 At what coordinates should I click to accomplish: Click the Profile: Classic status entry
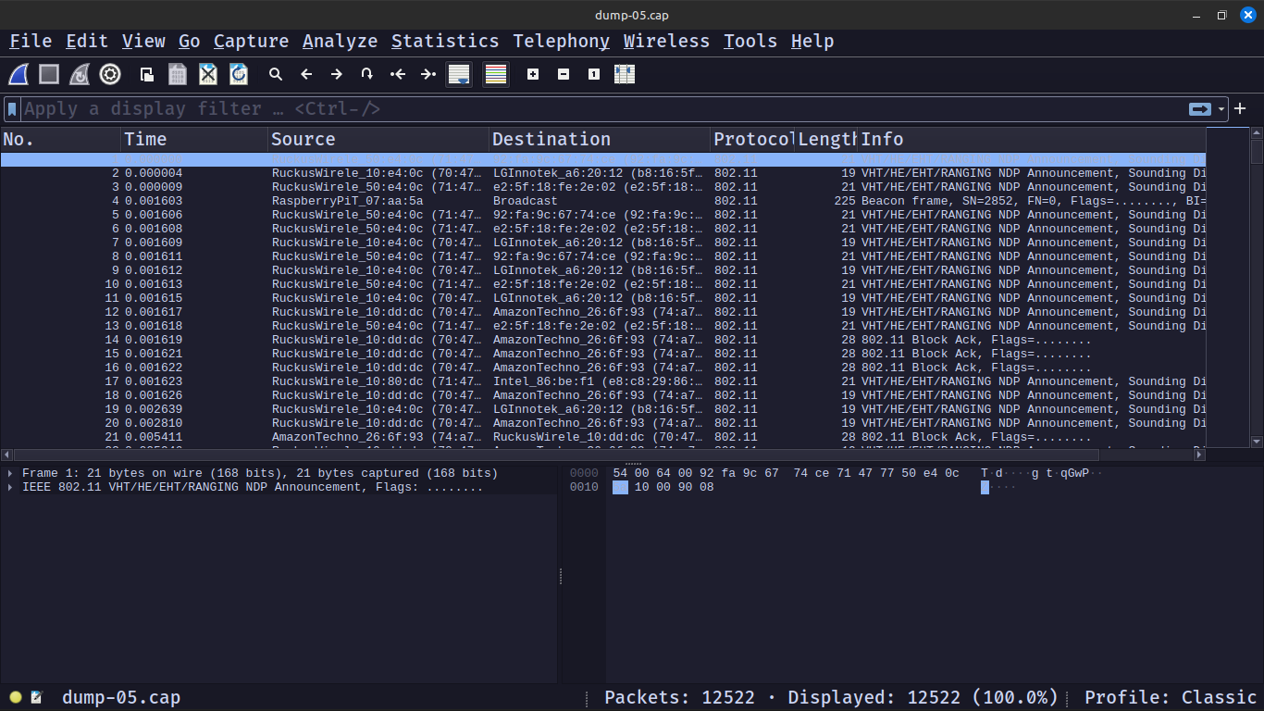(1171, 697)
